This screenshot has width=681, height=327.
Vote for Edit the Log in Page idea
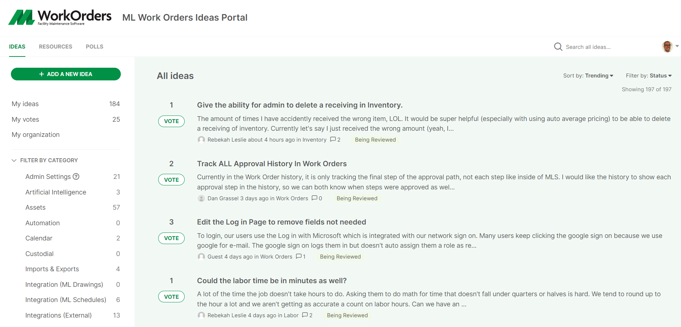[171, 238]
